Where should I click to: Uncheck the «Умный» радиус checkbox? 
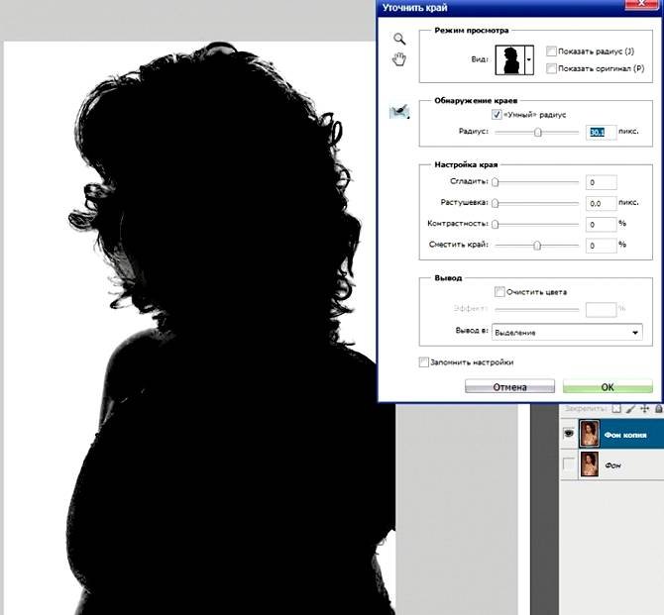[498, 115]
